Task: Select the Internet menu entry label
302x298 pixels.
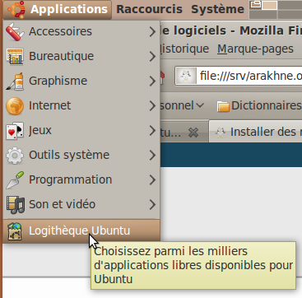Action: 50,105
